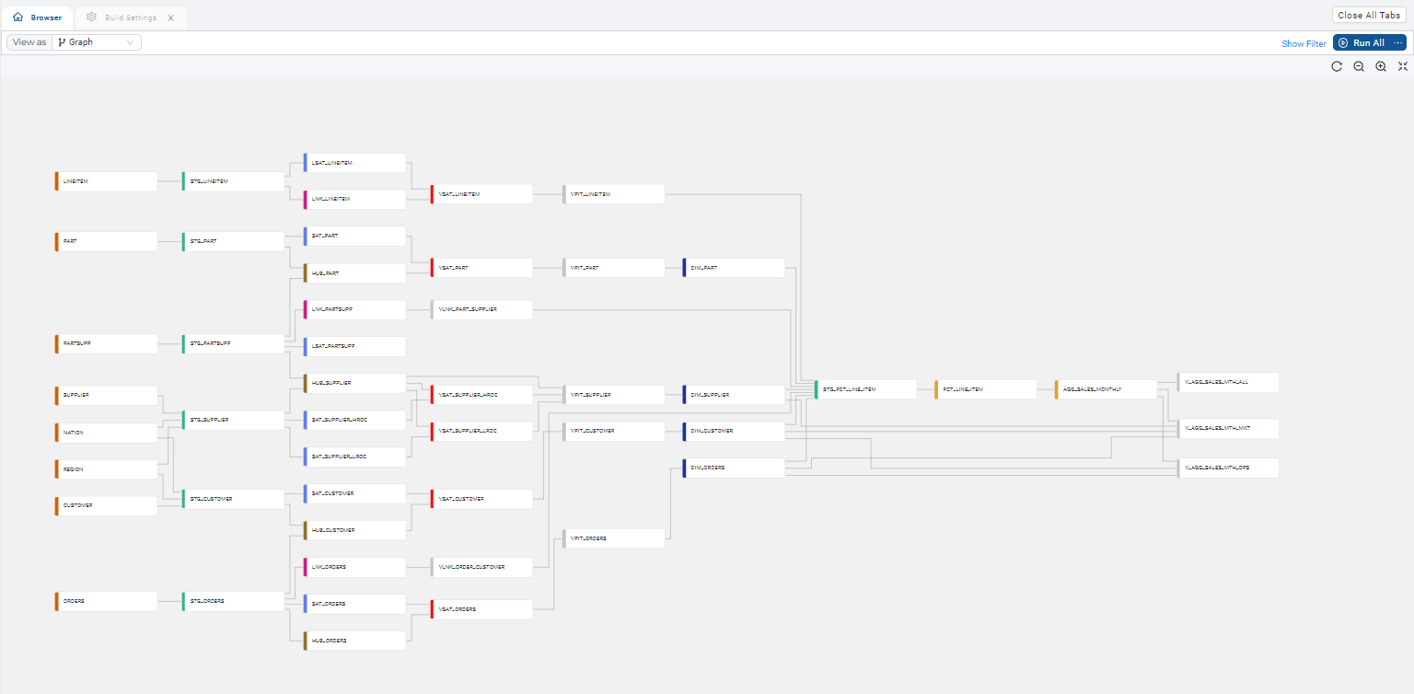This screenshot has width=1414, height=694.
Task: Select the HUB_SUPPLIER node
Action: (354, 383)
